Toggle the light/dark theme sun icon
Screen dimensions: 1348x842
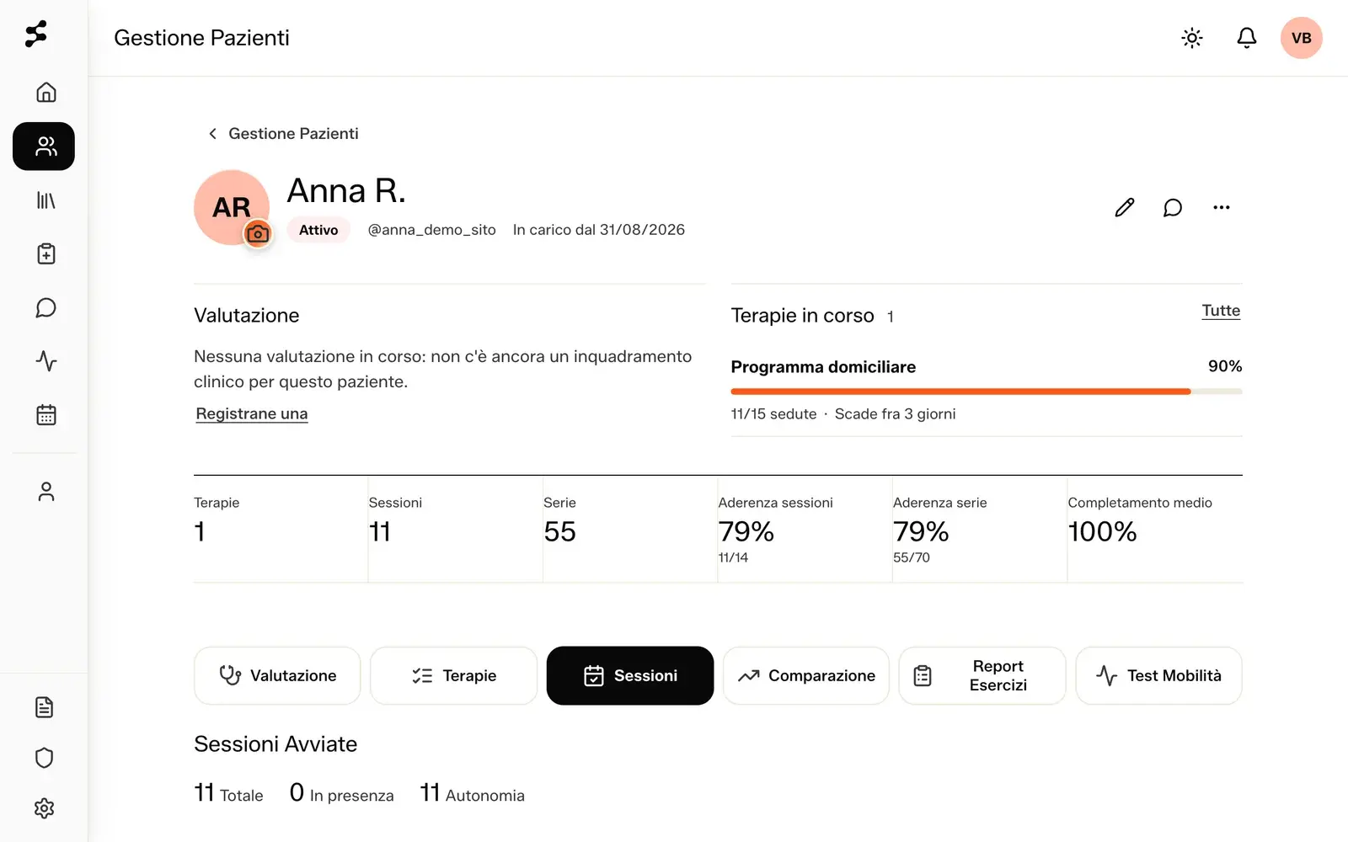pyautogui.click(x=1192, y=38)
